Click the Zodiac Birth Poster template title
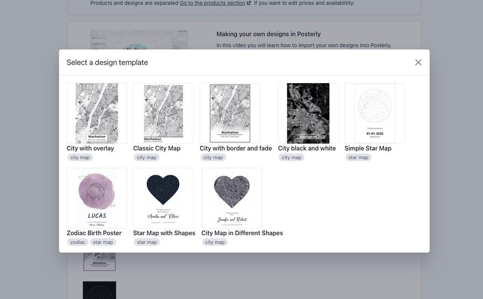 (x=94, y=233)
